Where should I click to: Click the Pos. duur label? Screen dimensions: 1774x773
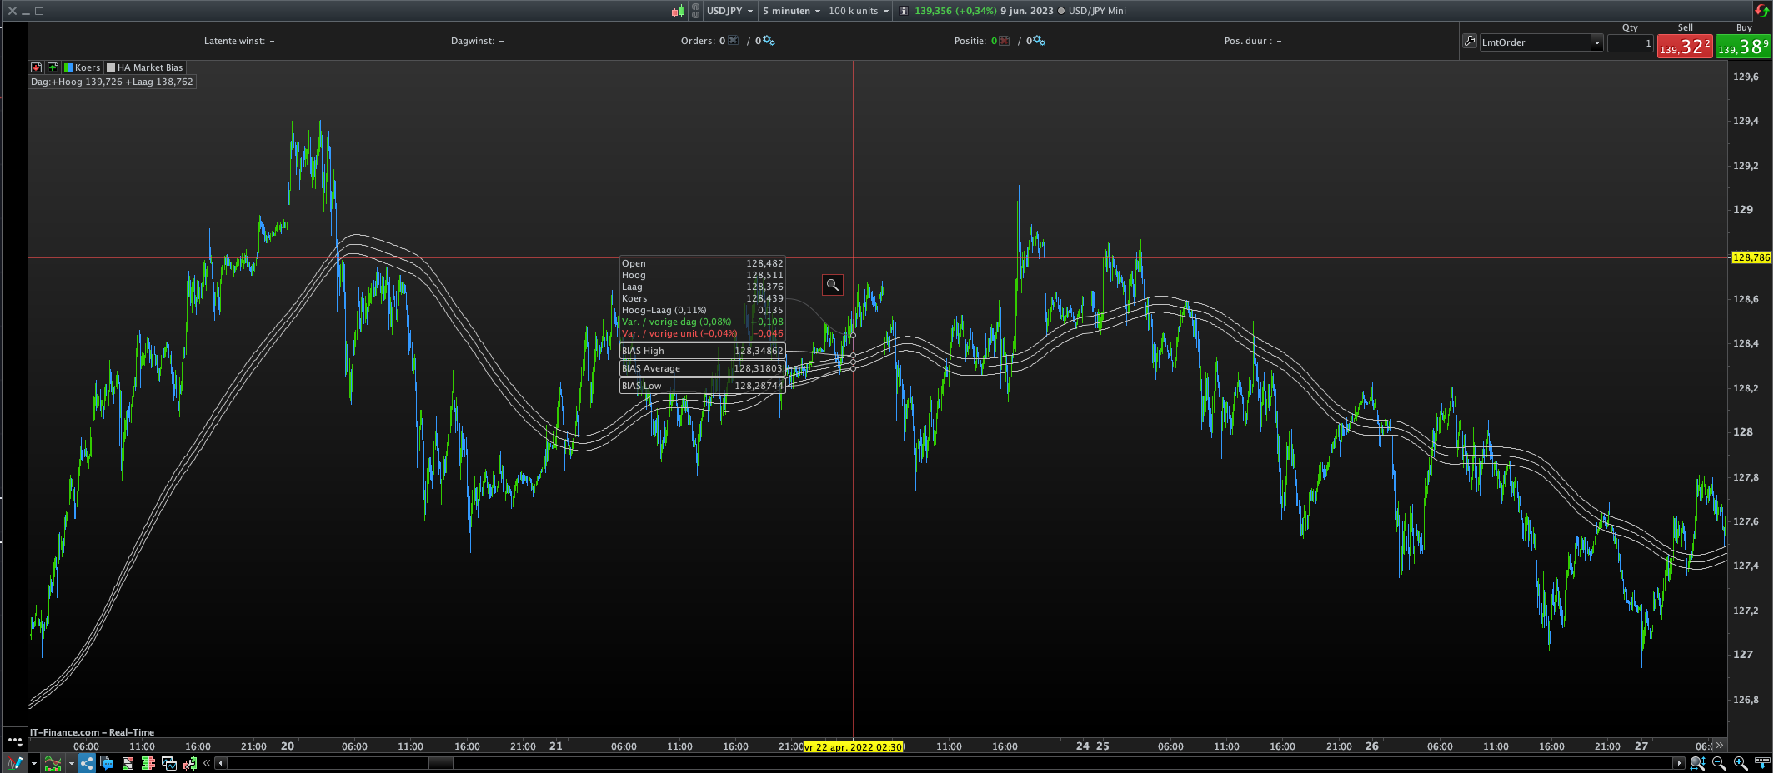tap(1248, 41)
